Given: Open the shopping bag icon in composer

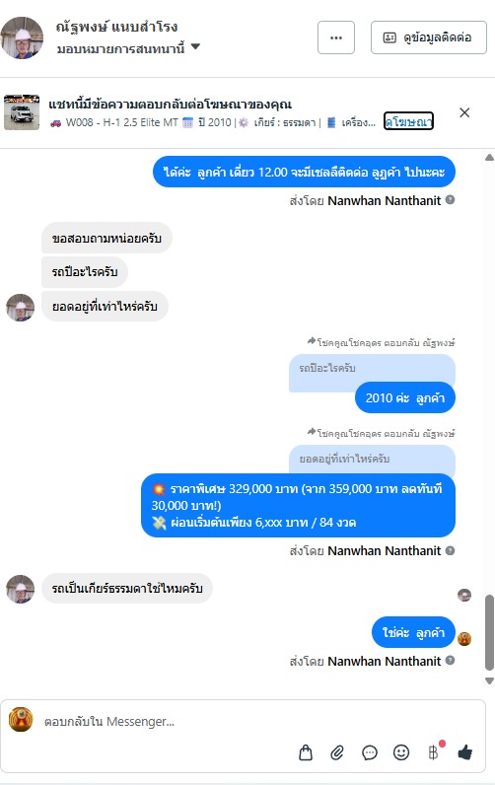Looking at the screenshot, I should click(306, 751).
